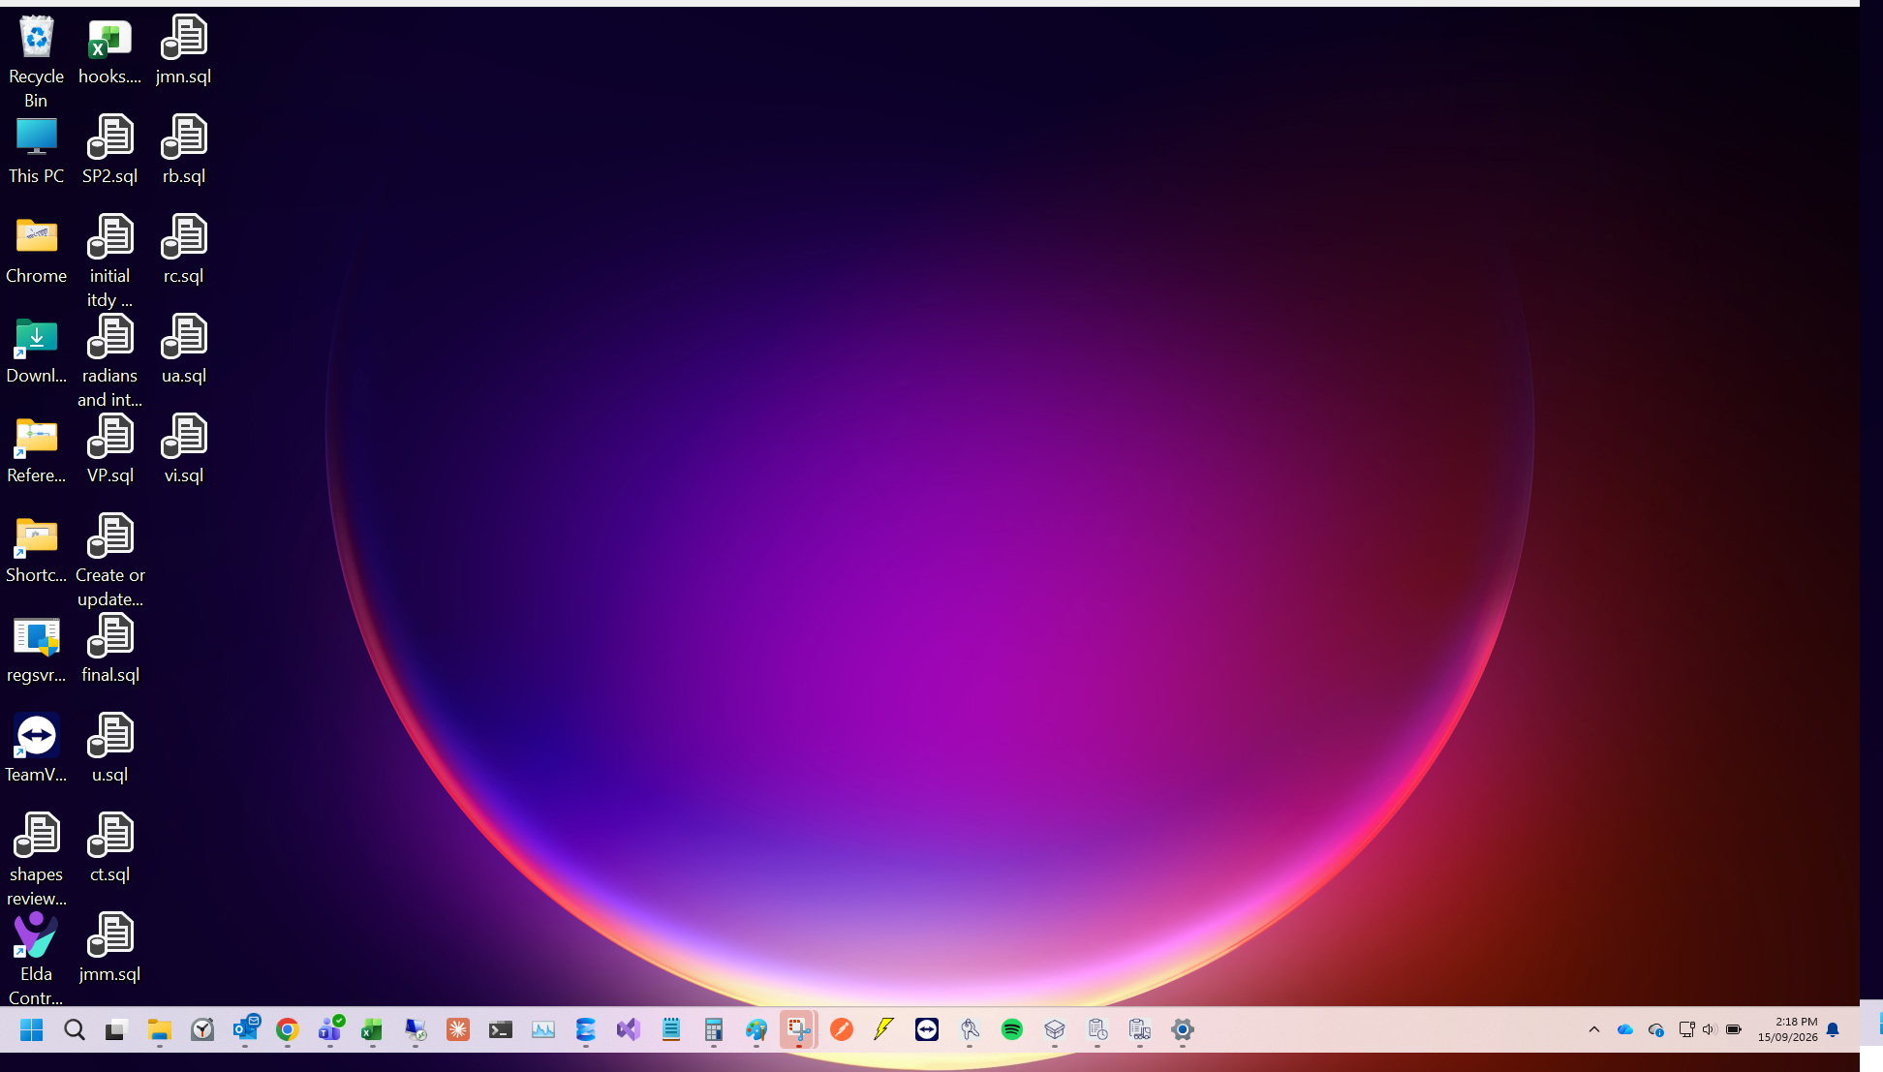This screenshot has height=1072, width=1883.
Task: Open the terminal taskbar icon
Action: [x=501, y=1029]
